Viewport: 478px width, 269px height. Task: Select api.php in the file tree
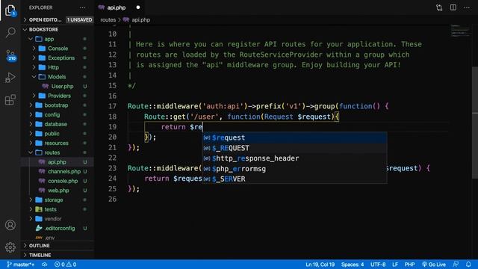point(58,162)
